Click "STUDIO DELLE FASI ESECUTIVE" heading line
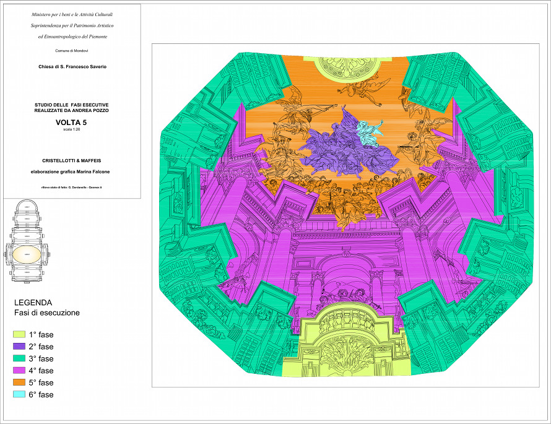The image size is (551, 424). [x=72, y=105]
